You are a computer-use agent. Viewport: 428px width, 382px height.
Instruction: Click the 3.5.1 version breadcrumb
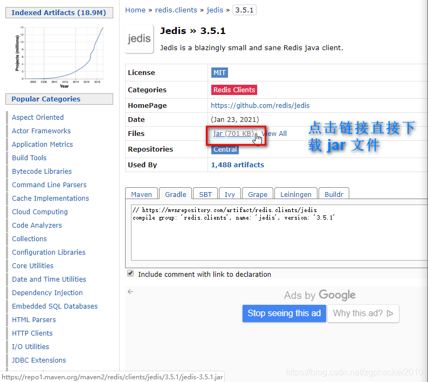pos(244,10)
